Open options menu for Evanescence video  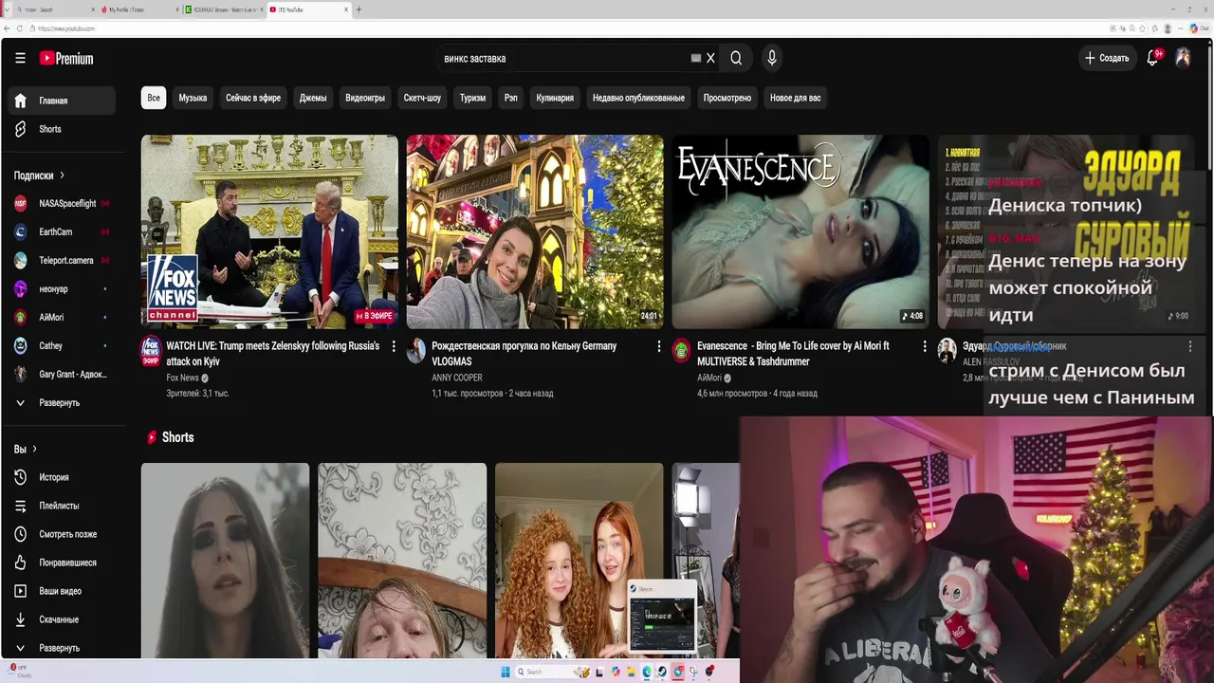point(925,346)
